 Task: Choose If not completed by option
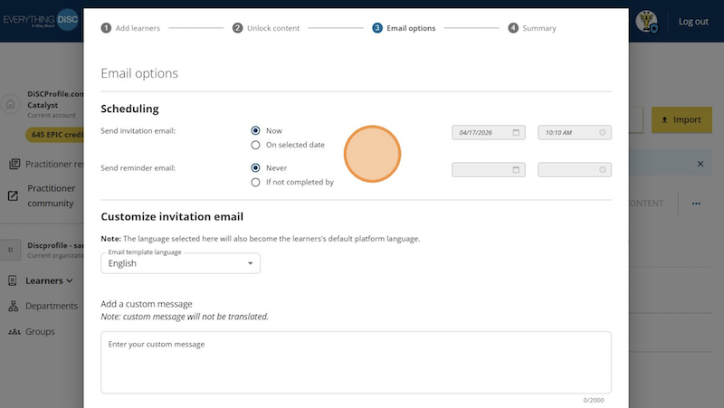(255, 183)
